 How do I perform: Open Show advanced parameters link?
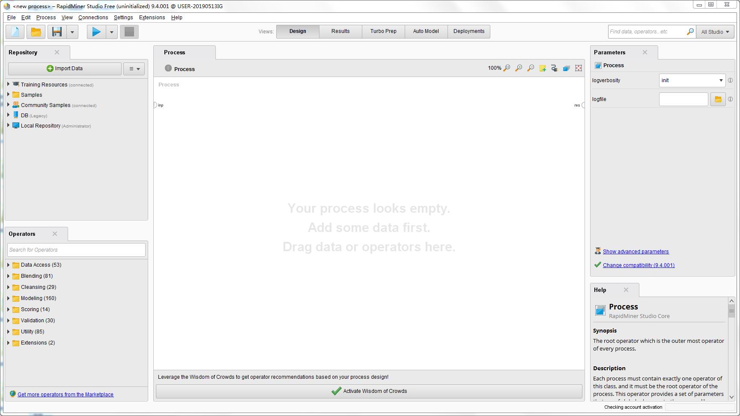636,251
